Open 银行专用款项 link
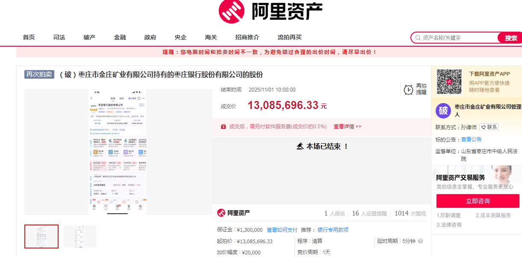The width and height of the screenshot is (522, 257). 333,230
